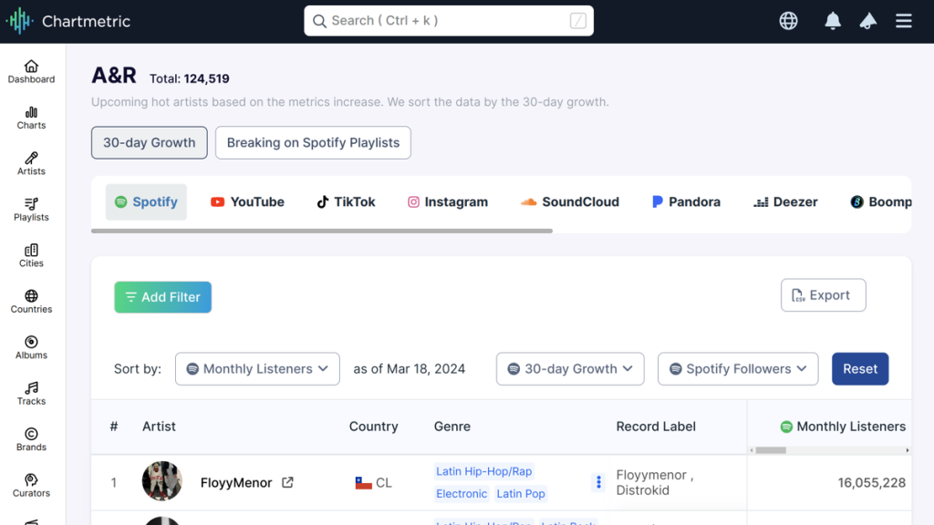Click the Chartmetric logo
The image size is (934, 525).
(x=67, y=22)
